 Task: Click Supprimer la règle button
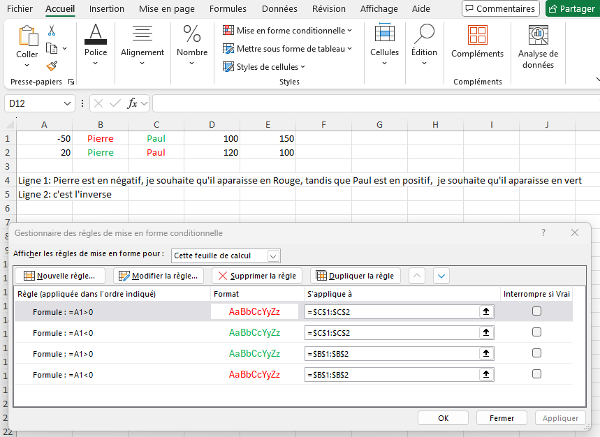pos(257,276)
